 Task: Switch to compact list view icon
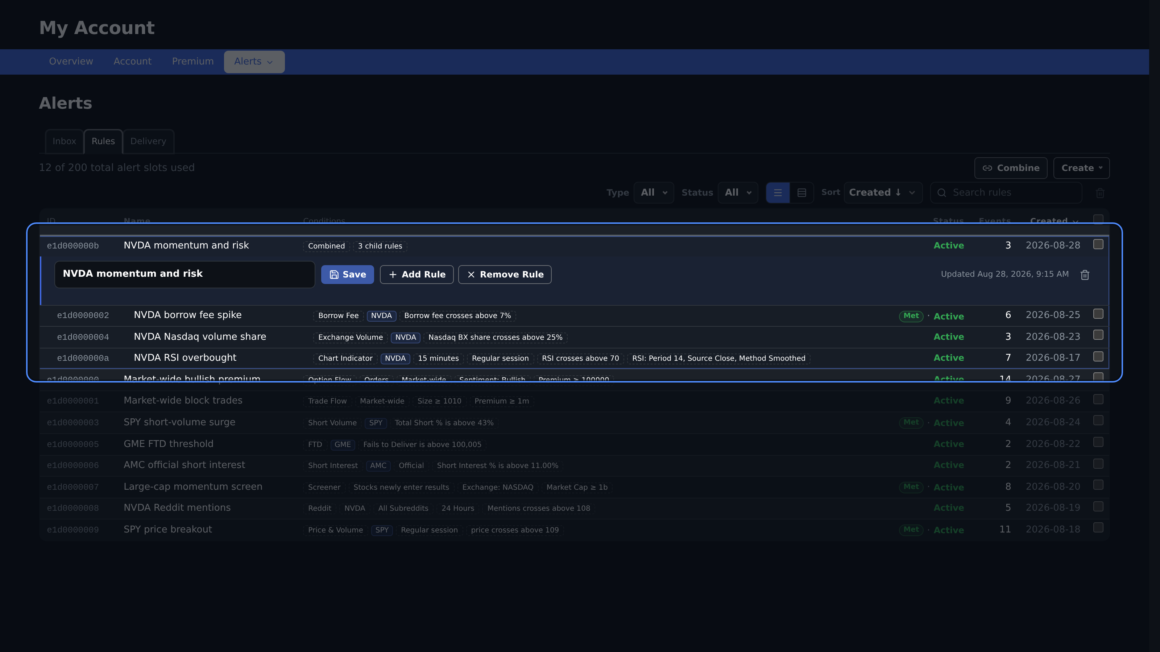coord(778,193)
